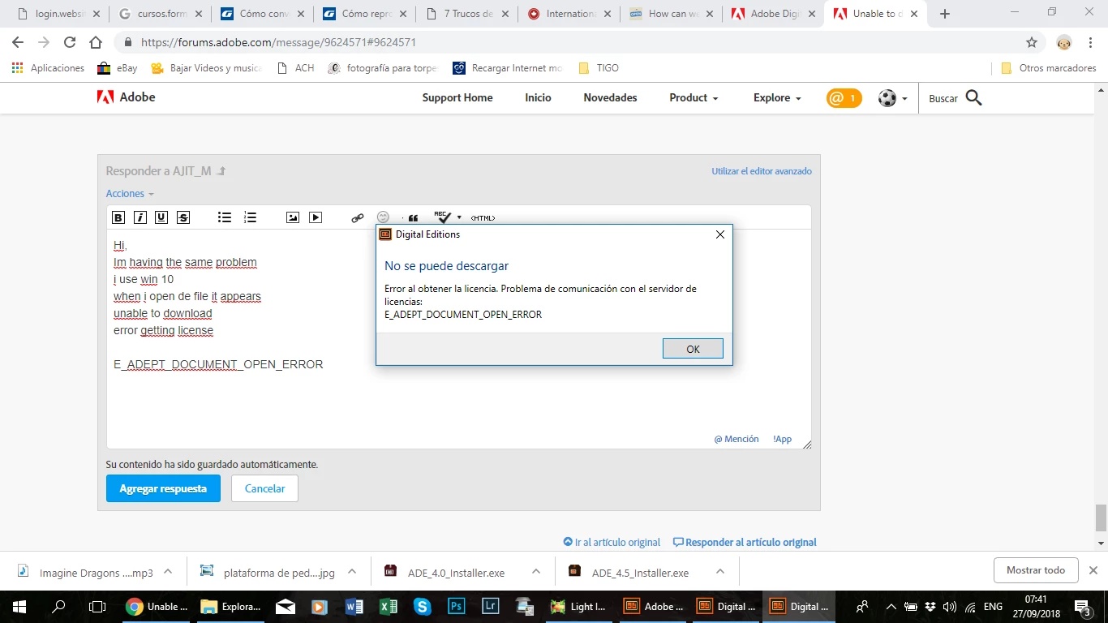
Task: Open the eBay bookmark
Action: click(118, 68)
